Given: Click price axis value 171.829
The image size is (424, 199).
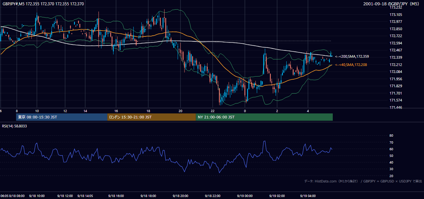Looking at the screenshot, I should click(396, 86).
